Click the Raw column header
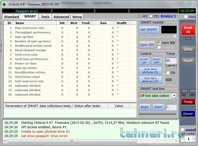This screenshot has width=198, height=146. (x=103, y=23)
